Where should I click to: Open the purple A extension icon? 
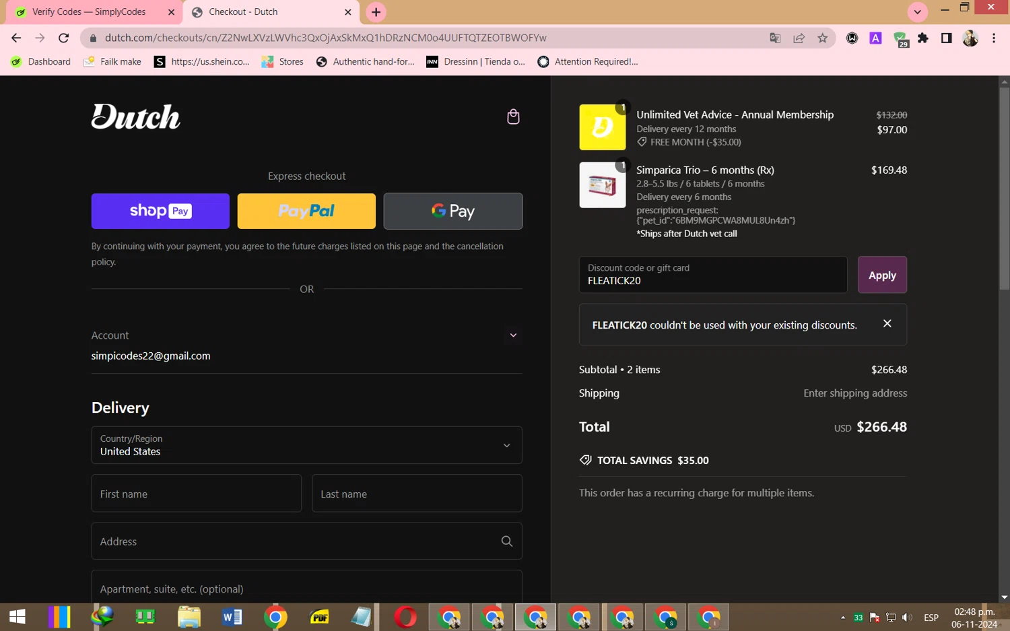(875, 38)
